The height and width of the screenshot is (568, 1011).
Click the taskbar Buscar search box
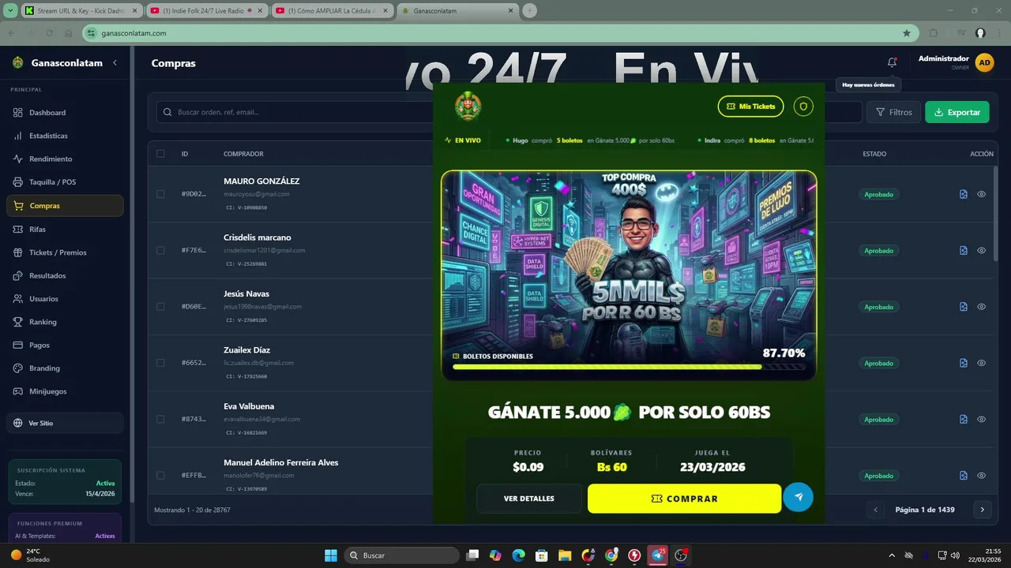[402, 555]
